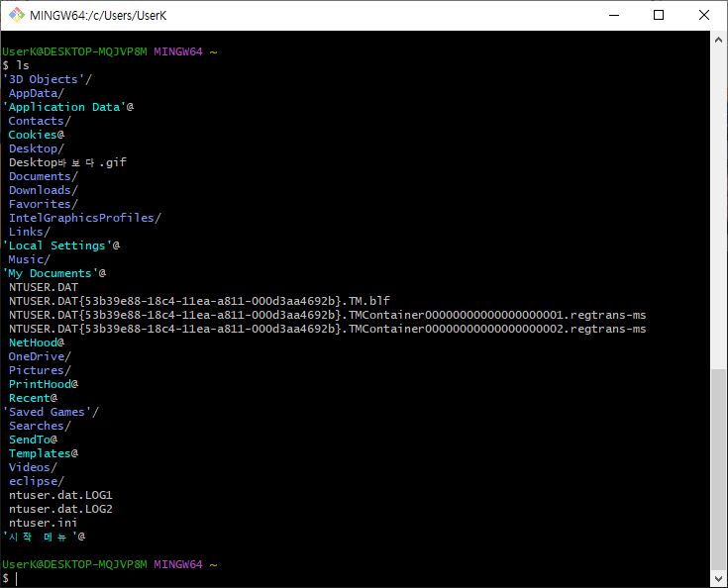Click the Links/ directory entry
Viewport: 728px width, 588px height.
[30, 232]
